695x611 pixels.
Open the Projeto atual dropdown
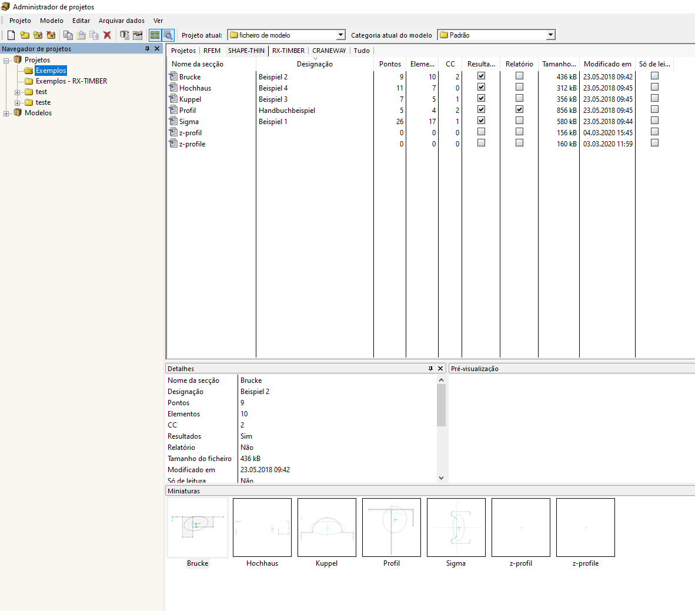pos(340,35)
